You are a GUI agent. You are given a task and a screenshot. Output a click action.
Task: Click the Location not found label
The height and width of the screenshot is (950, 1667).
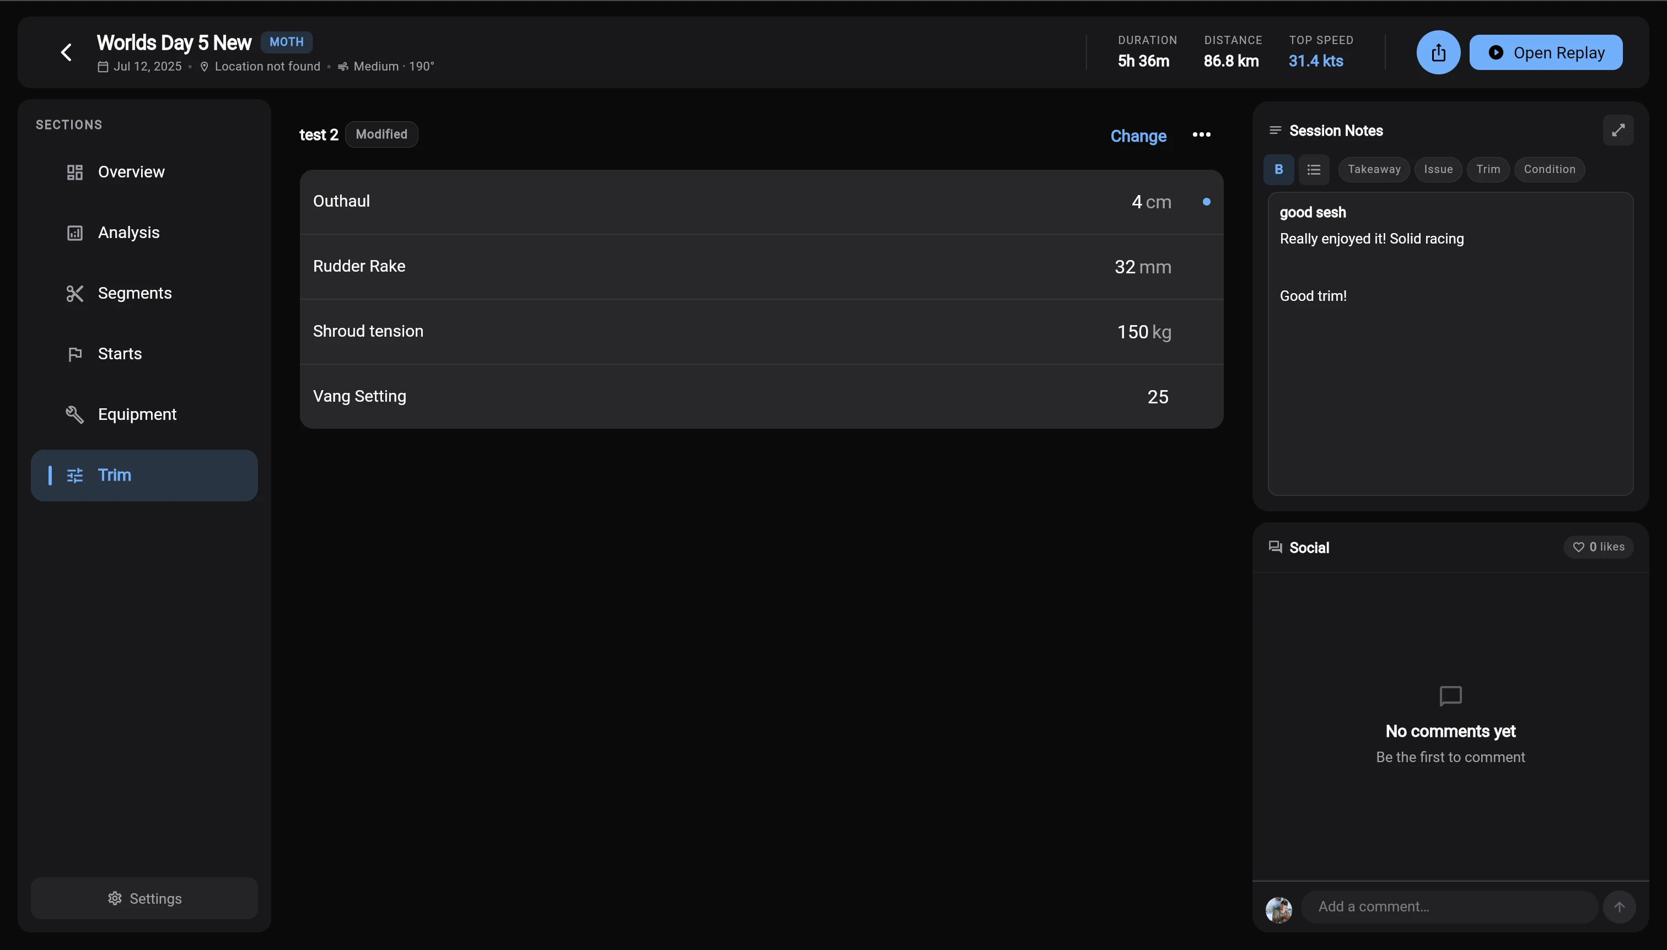tap(267, 67)
